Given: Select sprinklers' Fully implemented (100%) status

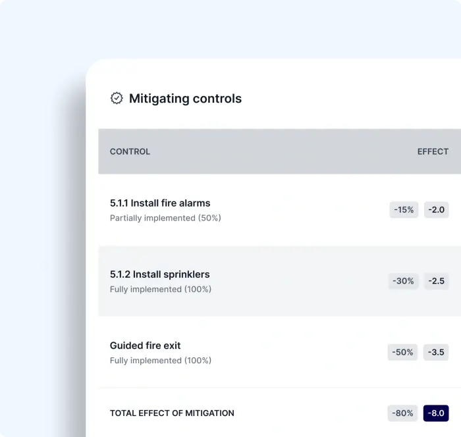Looking at the screenshot, I should [161, 289].
